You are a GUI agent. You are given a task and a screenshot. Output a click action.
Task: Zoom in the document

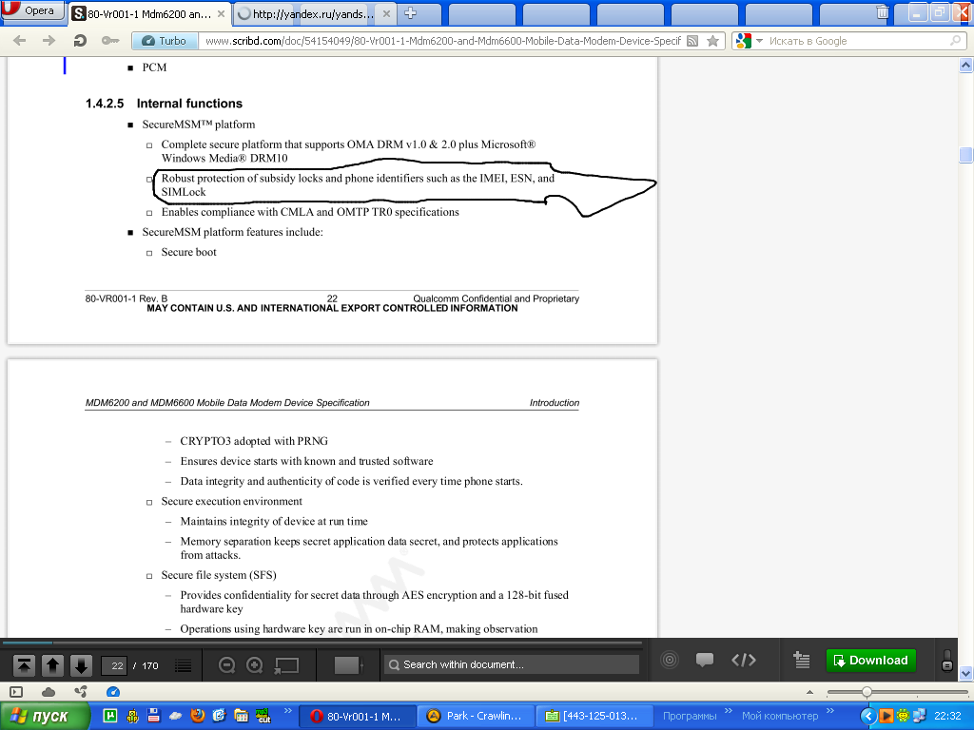(255, 665)
